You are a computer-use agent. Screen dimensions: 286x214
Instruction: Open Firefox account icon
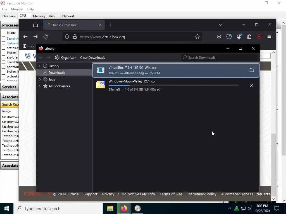pyautogui.click(x=239, y=37)
